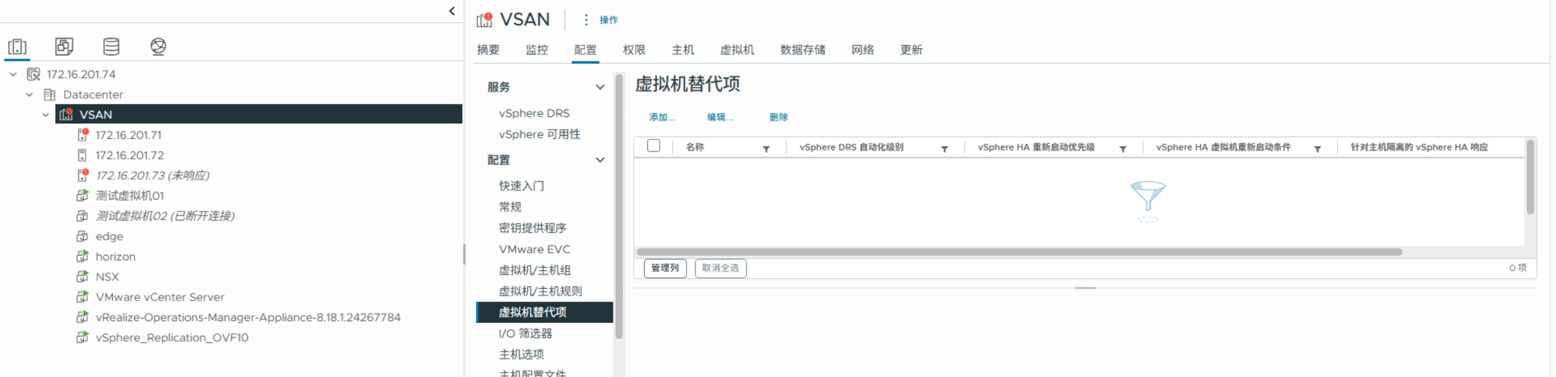1556x377 pixels.
Task: Select the horizon virtual machine row
Action: click(x=115, y=257)
